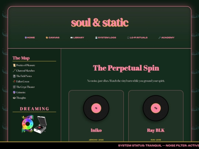Click the rose icon by Fallen Coven
This screenshot has width=199, height=149.
[14, 82]
